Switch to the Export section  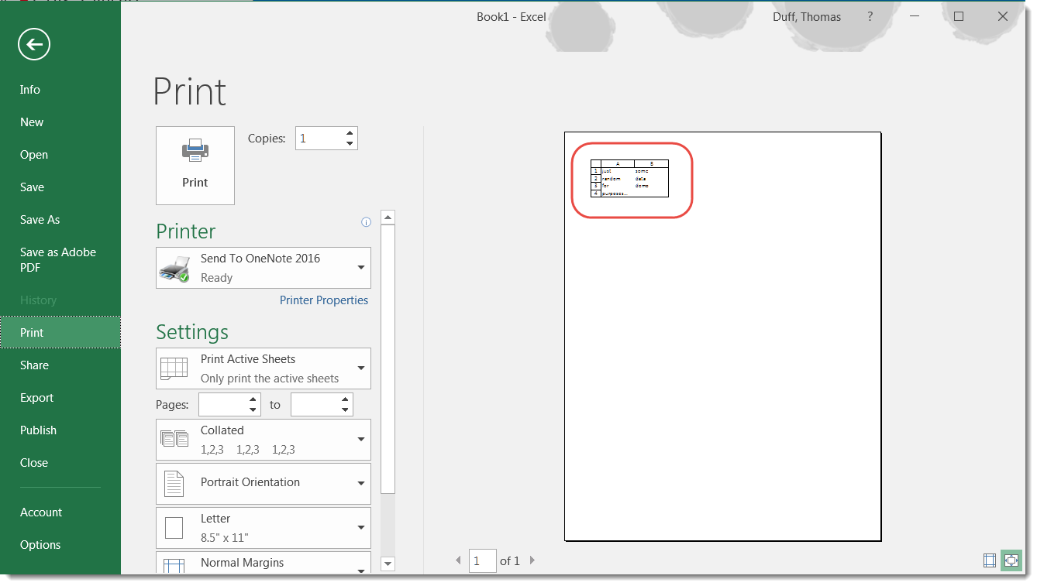(36, 397)
